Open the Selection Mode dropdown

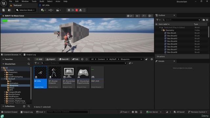(26, 10)
